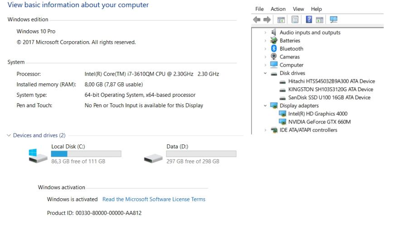Select the Batteries label

(x=290, y=41)
